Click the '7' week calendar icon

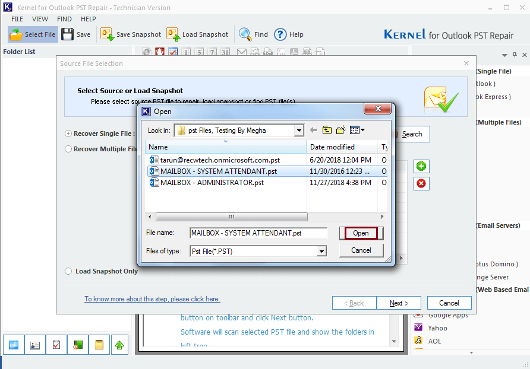212,52
